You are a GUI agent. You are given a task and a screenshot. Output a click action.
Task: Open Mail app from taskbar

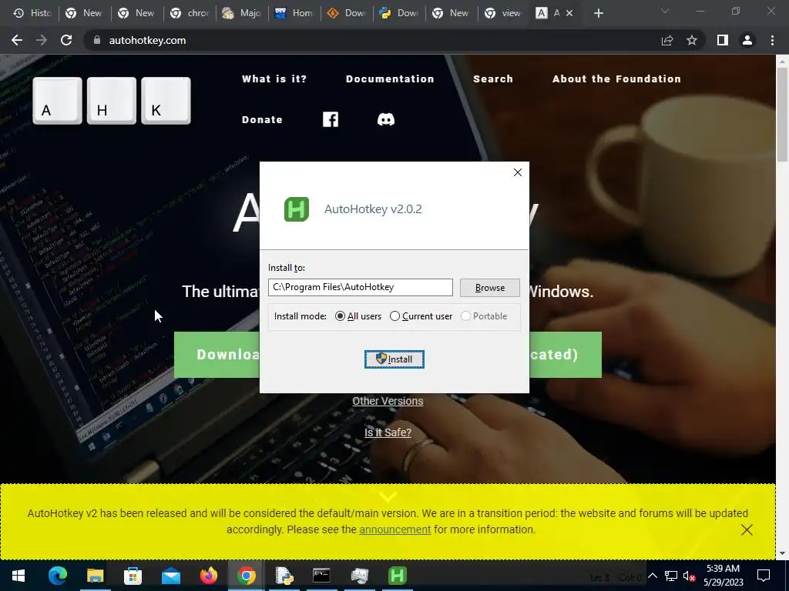[x=170, y=576]
